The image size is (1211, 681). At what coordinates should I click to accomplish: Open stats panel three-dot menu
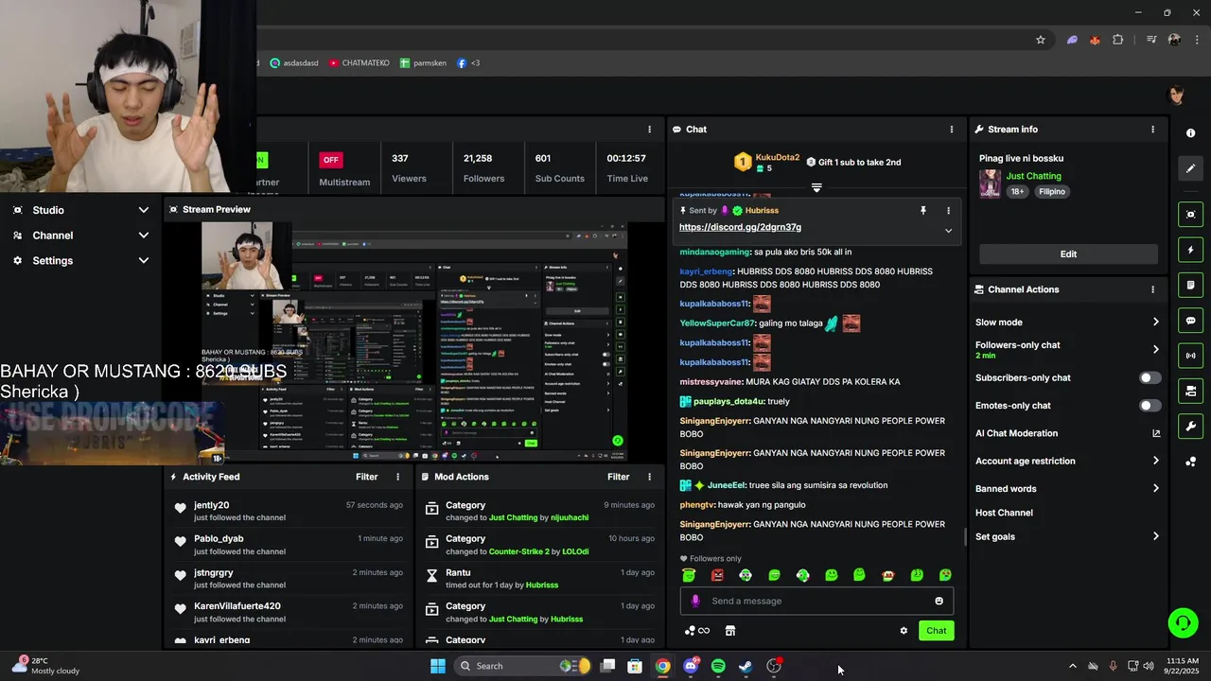tap(649, 130)
